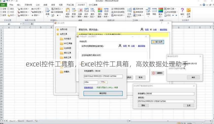Select the 会员介绍 sidebar item
The width and height of the screenshot is (214, 124).
[64, 29]
